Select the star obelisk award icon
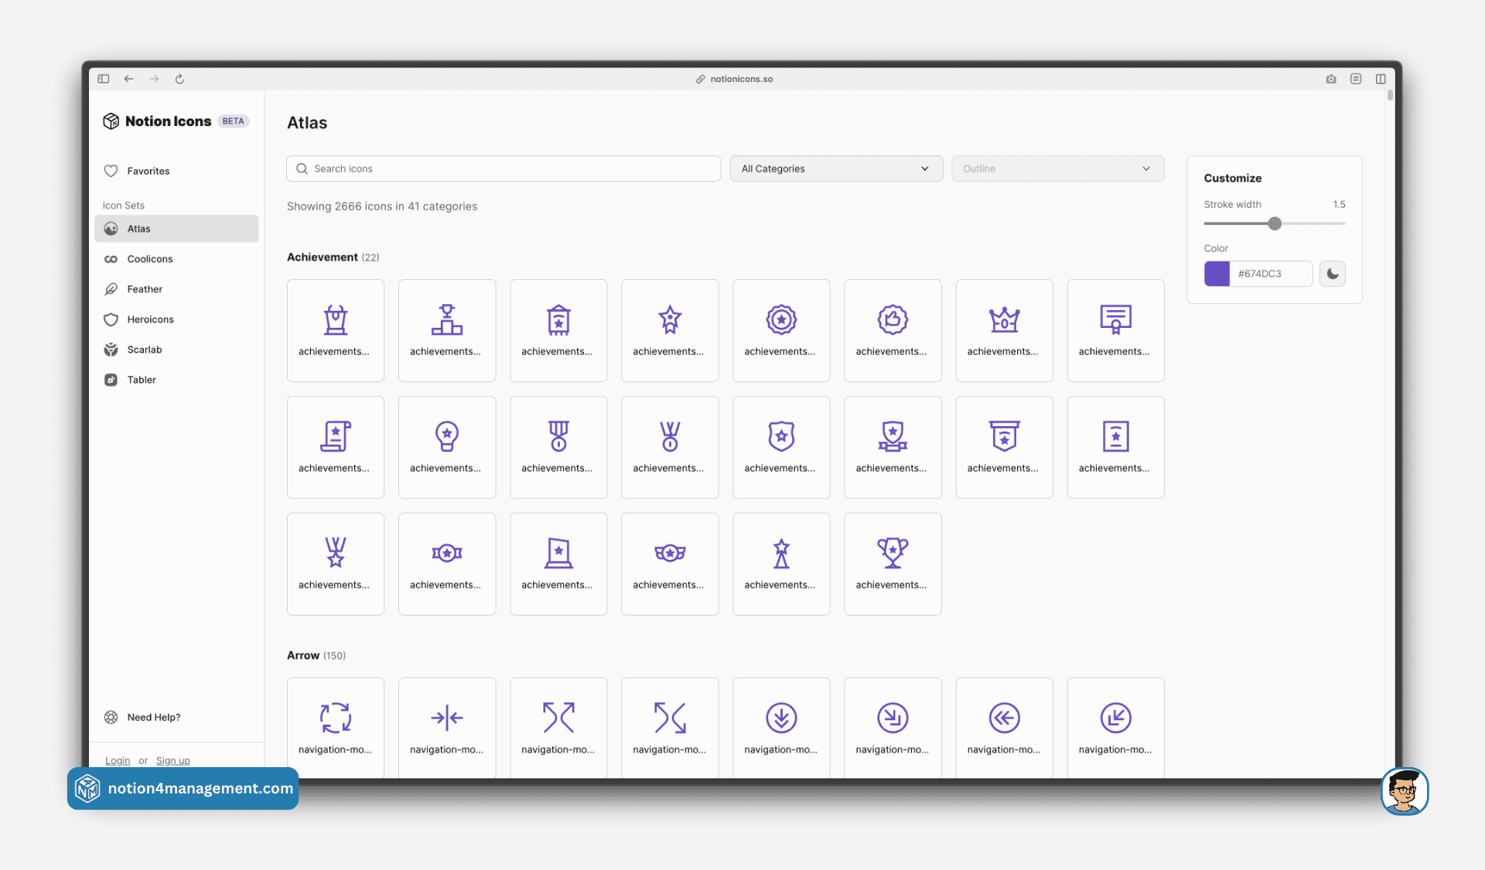This screenshot has width=1485, height=870. 781,564
